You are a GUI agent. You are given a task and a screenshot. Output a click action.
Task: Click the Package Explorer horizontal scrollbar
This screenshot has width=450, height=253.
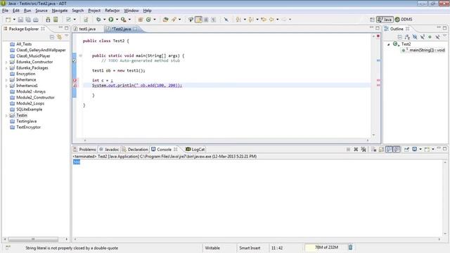point(33,239)
